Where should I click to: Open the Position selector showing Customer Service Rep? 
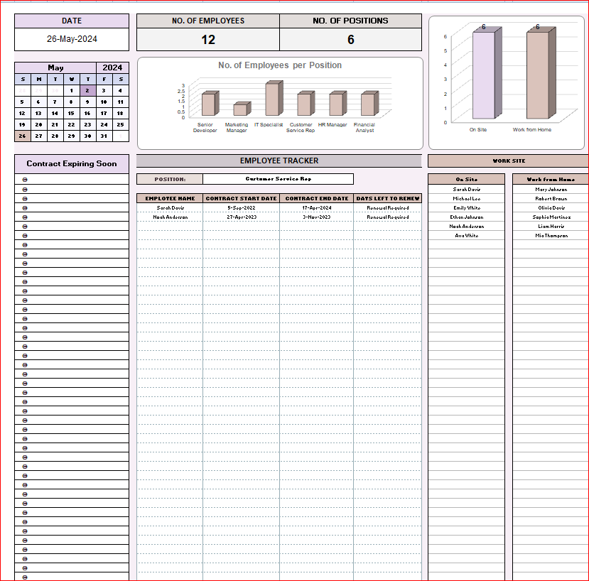[x=278, y=179]
